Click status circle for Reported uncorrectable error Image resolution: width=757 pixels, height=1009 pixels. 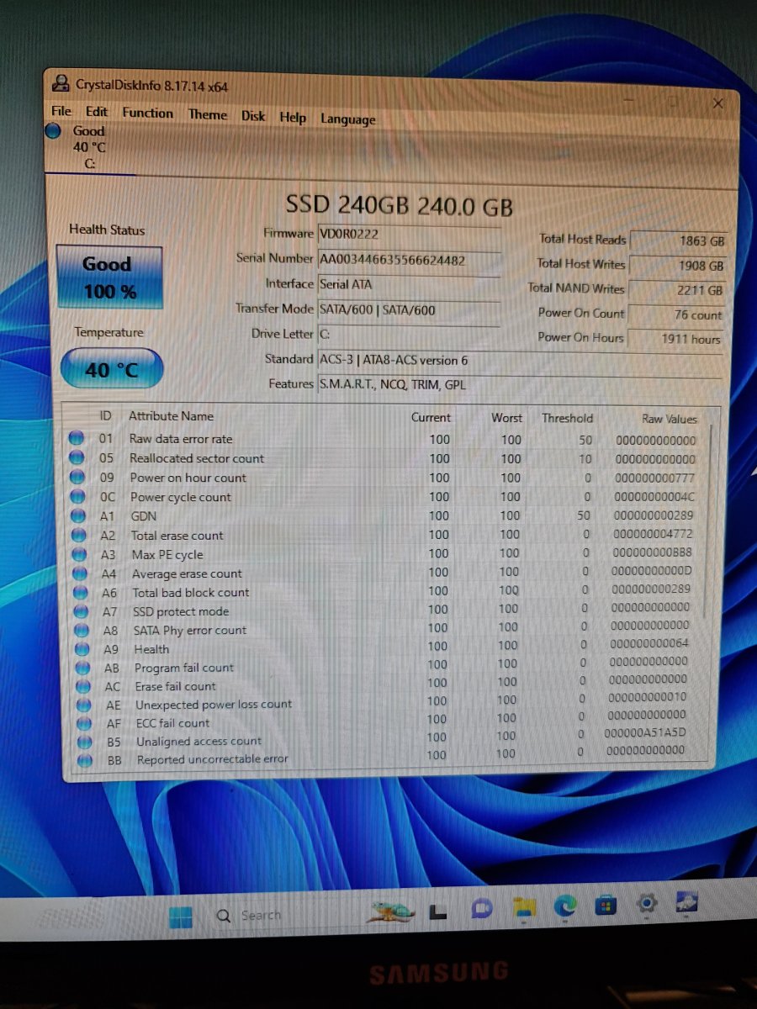pyautogui.click(x=84, y=760)
